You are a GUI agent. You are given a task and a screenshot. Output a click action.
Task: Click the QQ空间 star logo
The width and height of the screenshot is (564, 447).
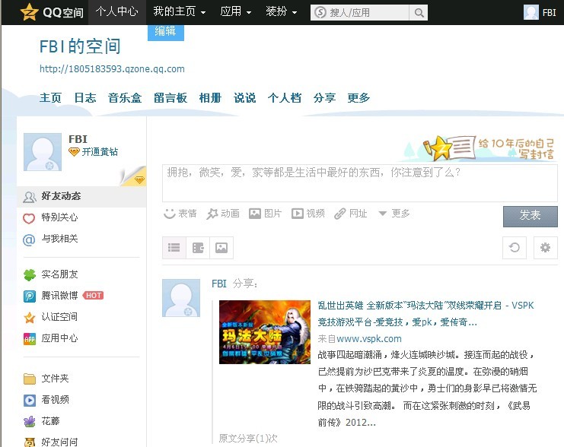tap(30, 12)
